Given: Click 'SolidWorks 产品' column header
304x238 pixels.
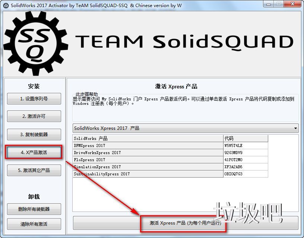Looking at the screenshot, I should (147, 138).
